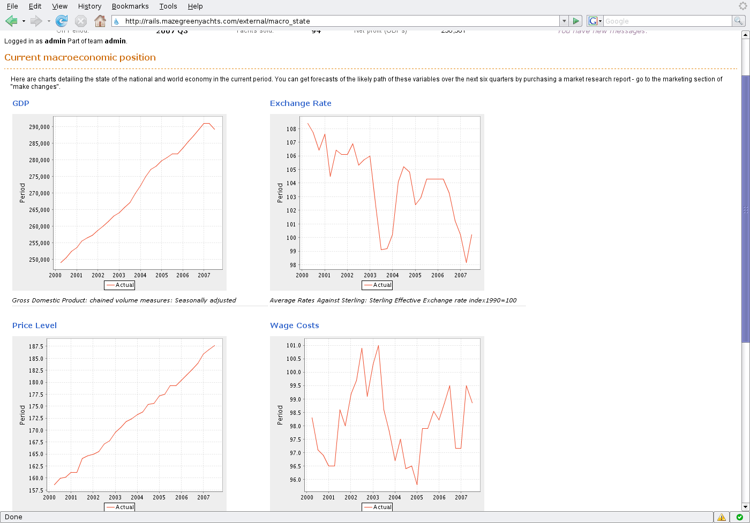Click inside the Google search box

click(x=667, y=21)
